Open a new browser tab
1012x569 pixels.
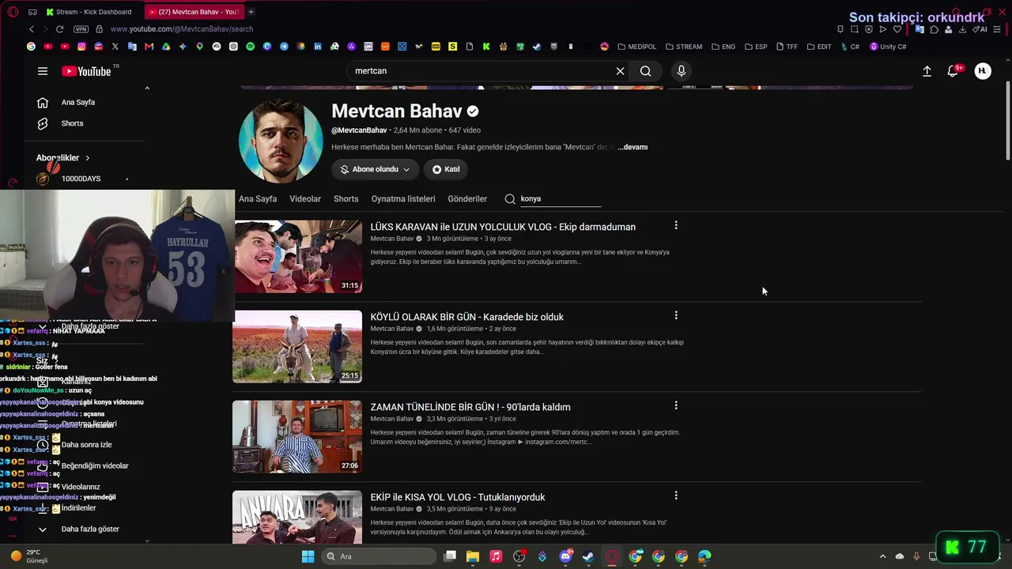(251, 12)
